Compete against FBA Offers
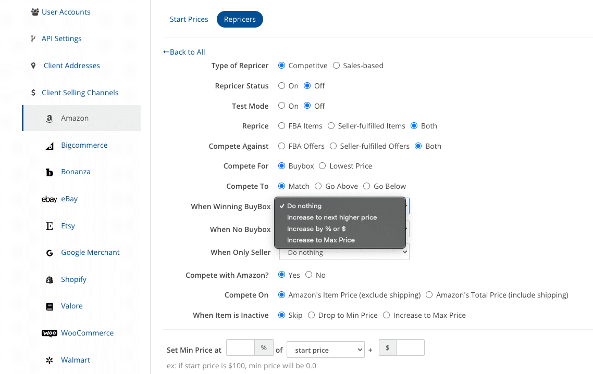 pyautogui.click(x=281, y=146)
